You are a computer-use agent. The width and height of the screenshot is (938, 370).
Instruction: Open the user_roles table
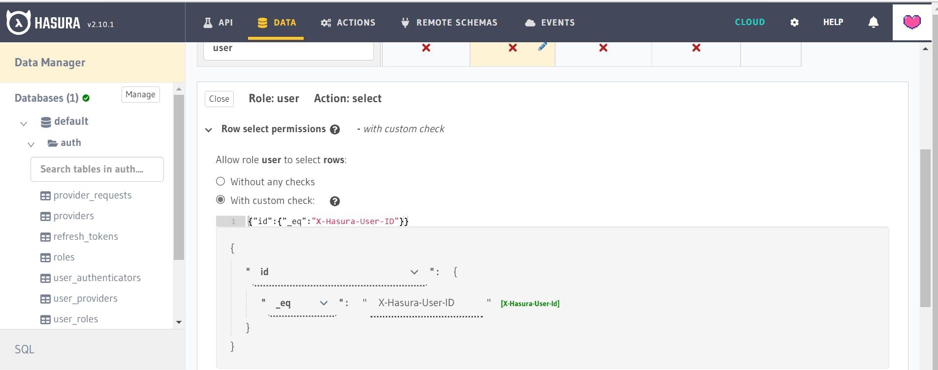75,319
